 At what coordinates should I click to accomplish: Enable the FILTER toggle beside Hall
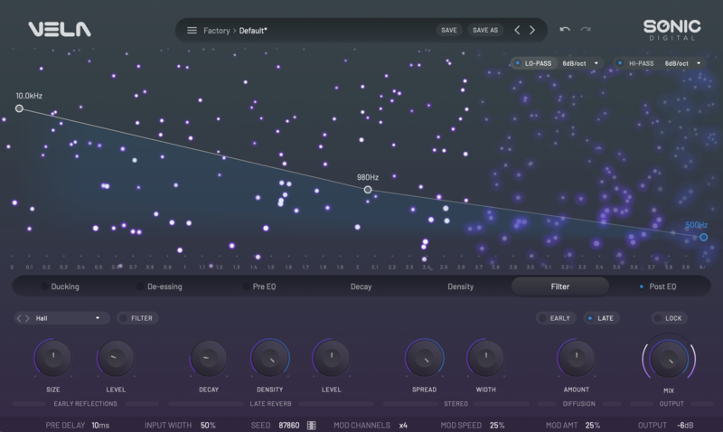(x=137, y=318)
